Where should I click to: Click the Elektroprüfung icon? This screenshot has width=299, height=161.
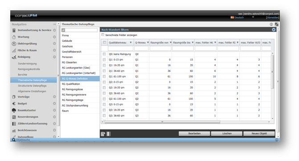click(14, 44)
